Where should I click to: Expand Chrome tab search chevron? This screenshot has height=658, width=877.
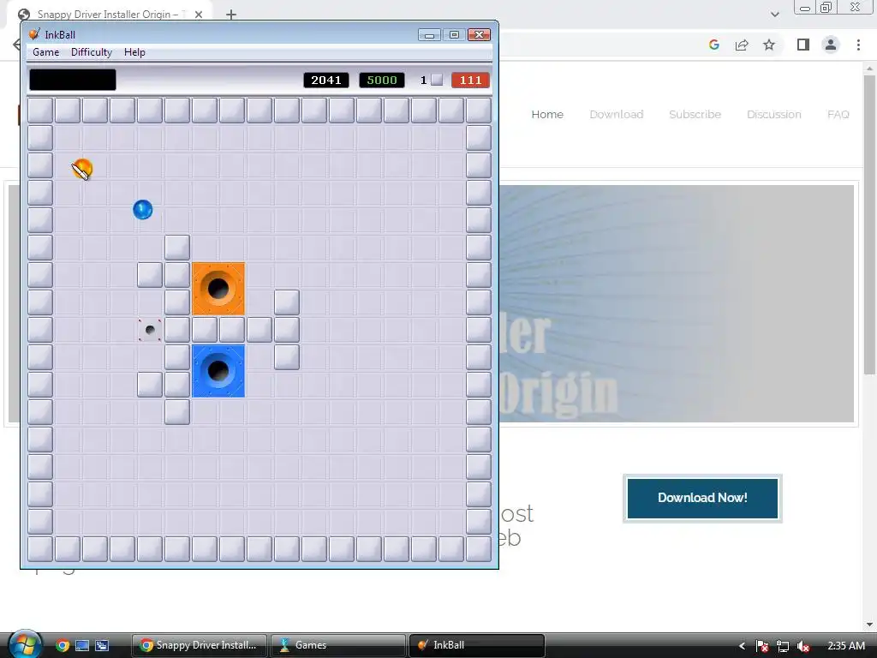click(774, 15)
